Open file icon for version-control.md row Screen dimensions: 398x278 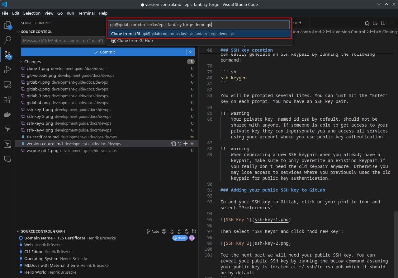173,144
